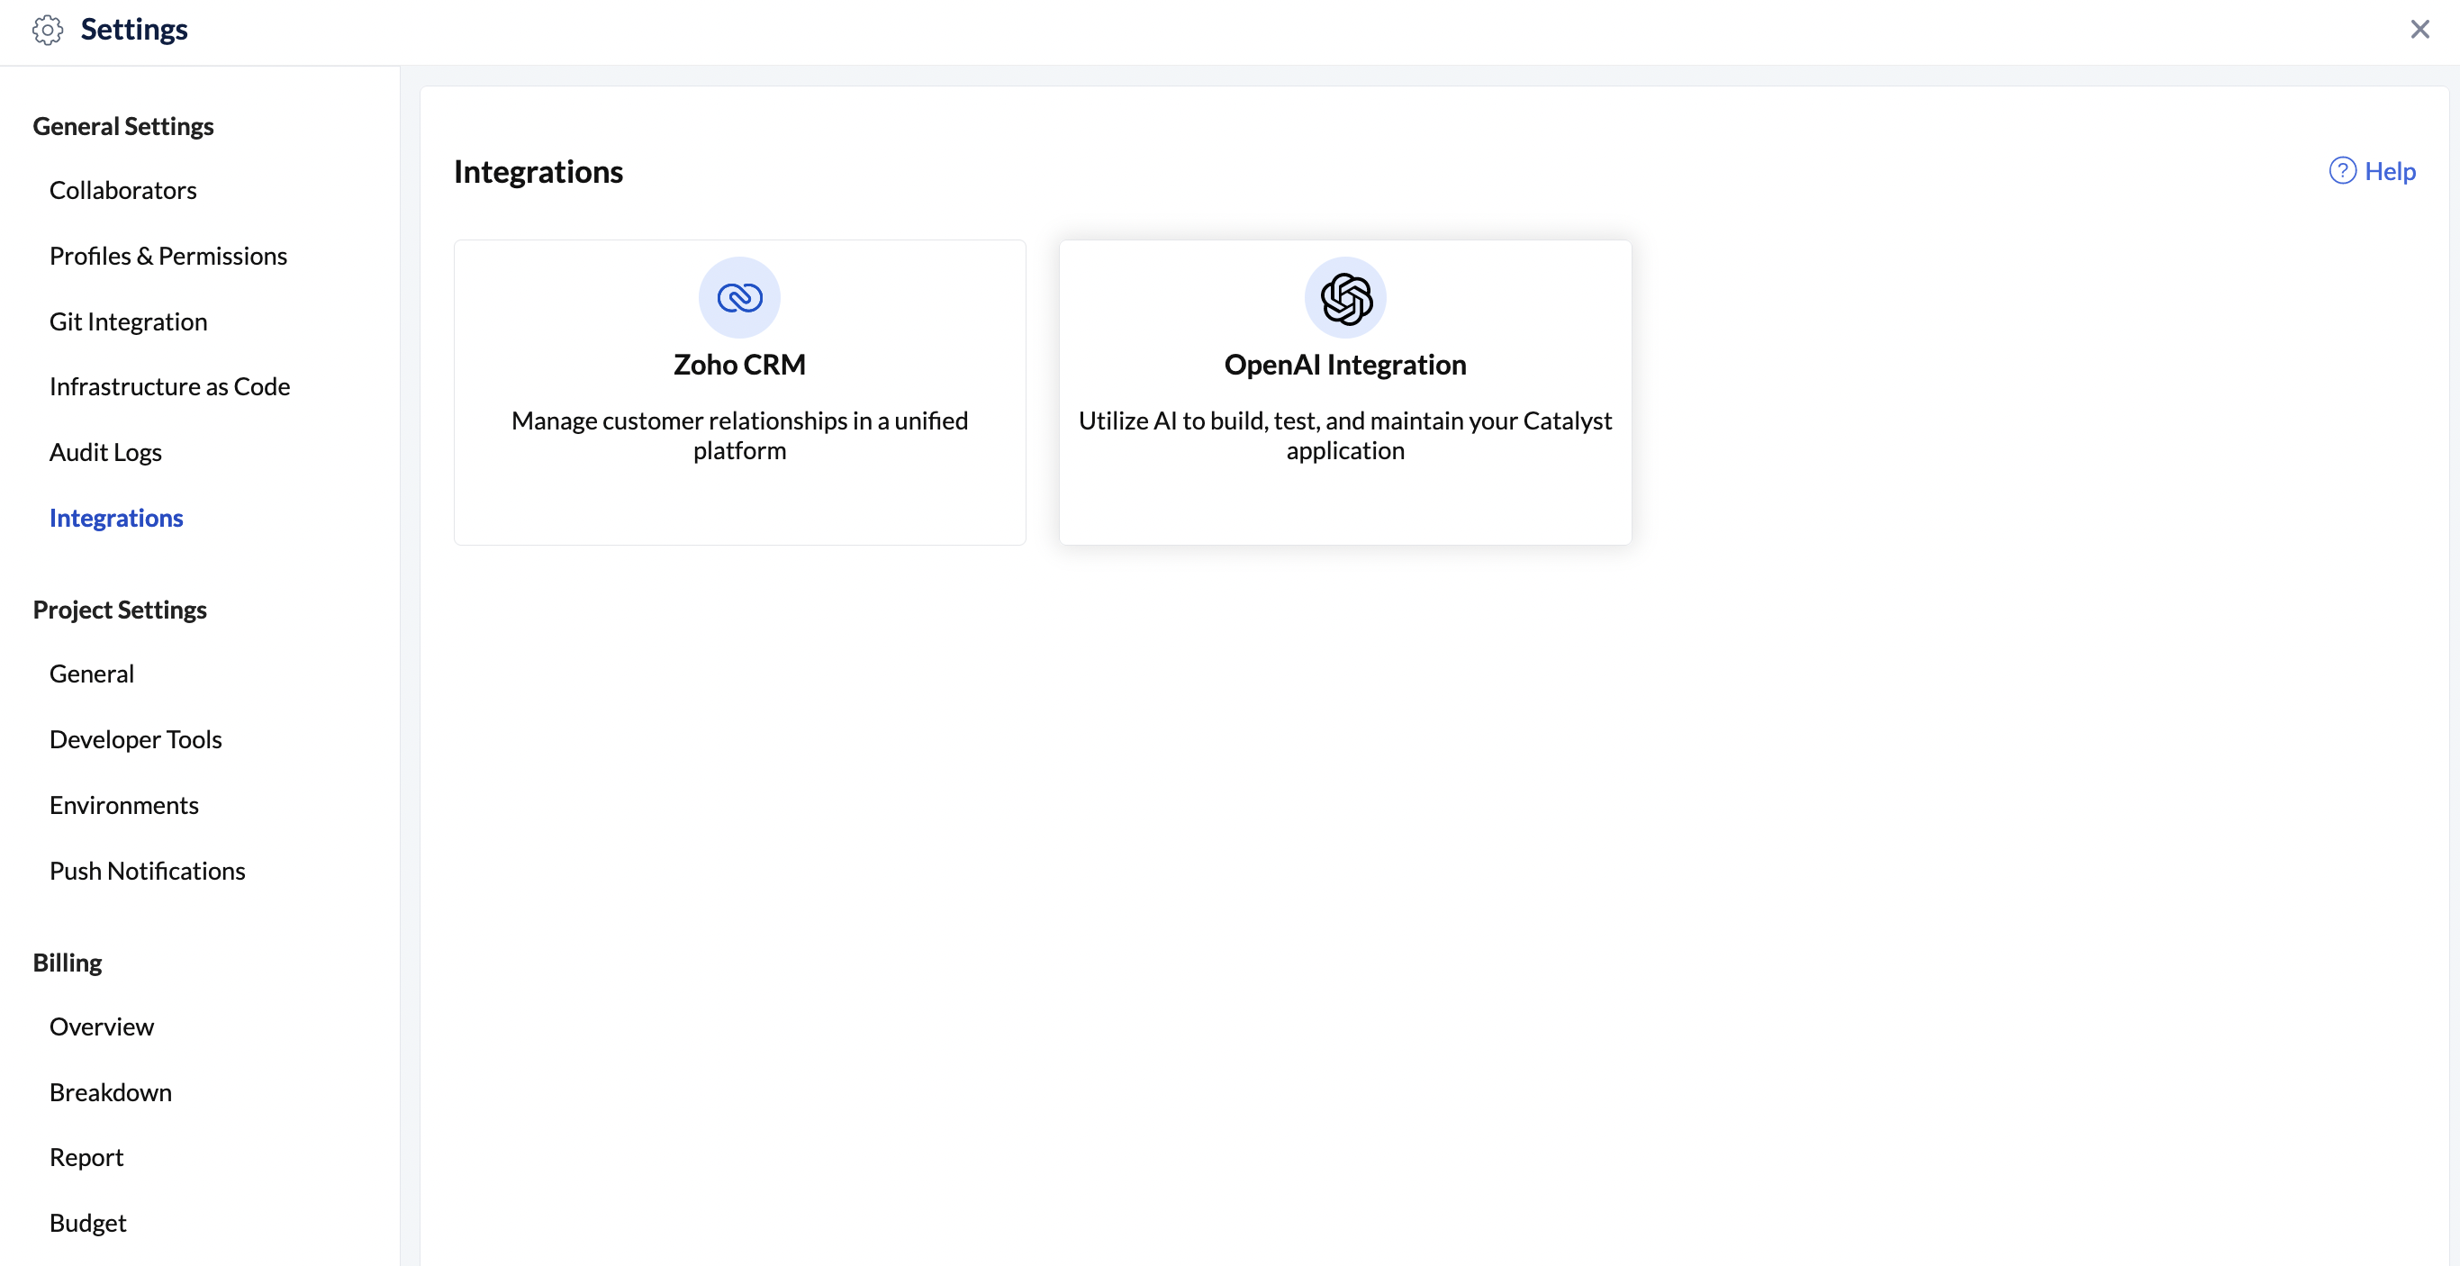Click the Help question mark icon
Screen dimensions: 2460x1266
coord(2344,169)
